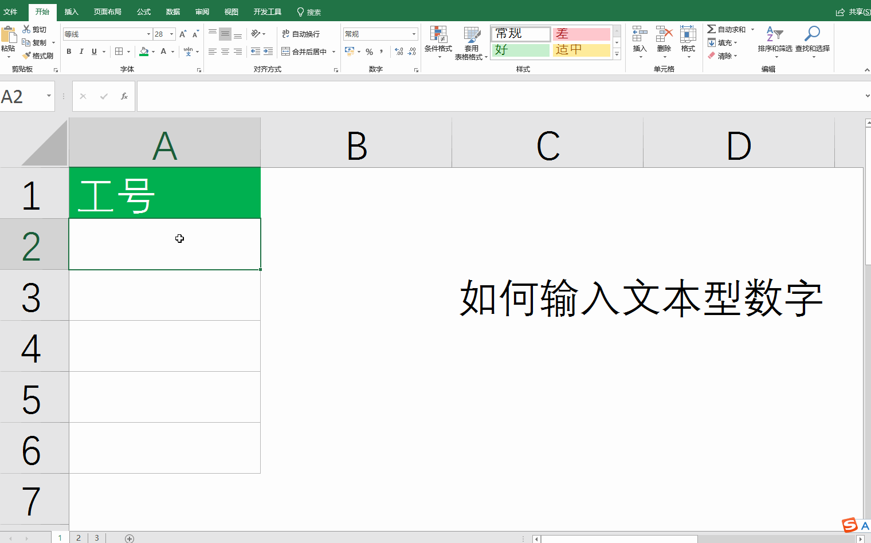Open the Clear (清除) menu
The width and height of the screenshot is (871, 543).
[x=723, y=56]
